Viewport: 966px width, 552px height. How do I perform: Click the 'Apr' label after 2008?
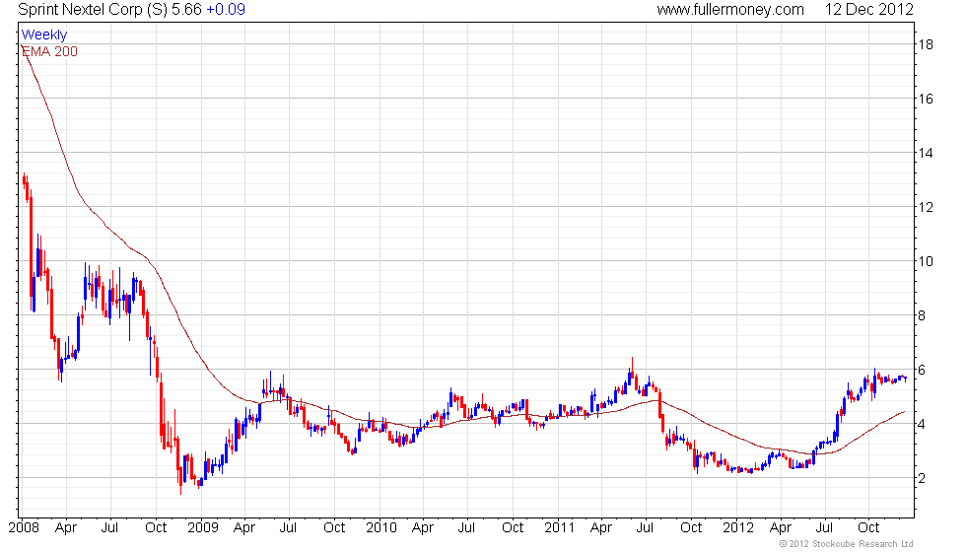pos(66,528)
